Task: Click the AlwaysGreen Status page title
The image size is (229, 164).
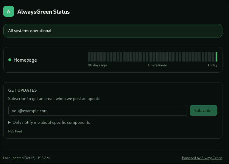Action: click(43, 12)
